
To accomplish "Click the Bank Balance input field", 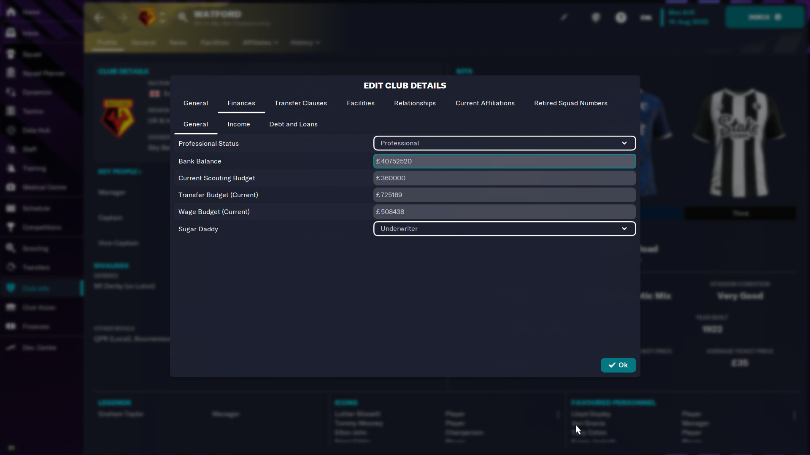I will coord(504,161).
